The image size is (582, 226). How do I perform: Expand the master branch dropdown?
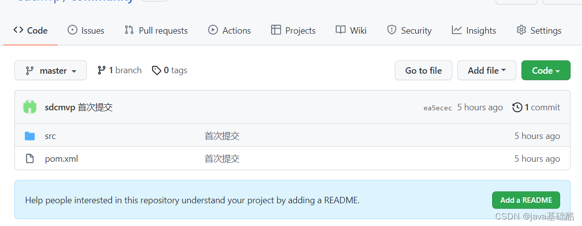tap(51, 70)
